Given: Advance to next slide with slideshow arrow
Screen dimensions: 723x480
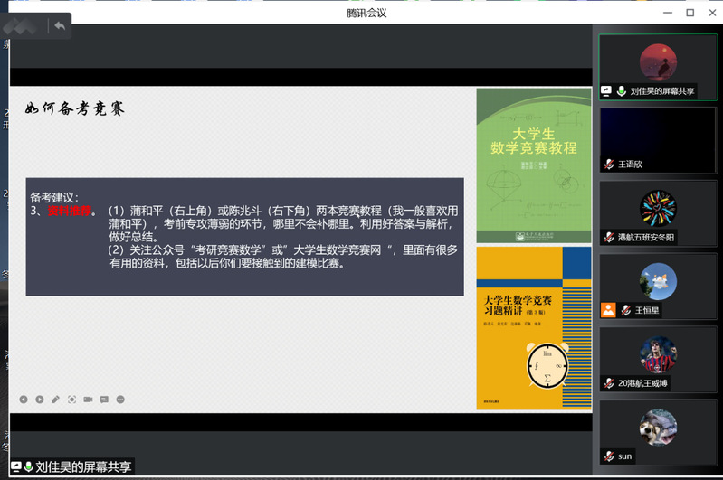Looking at the screenshot, I should [39, 400].
